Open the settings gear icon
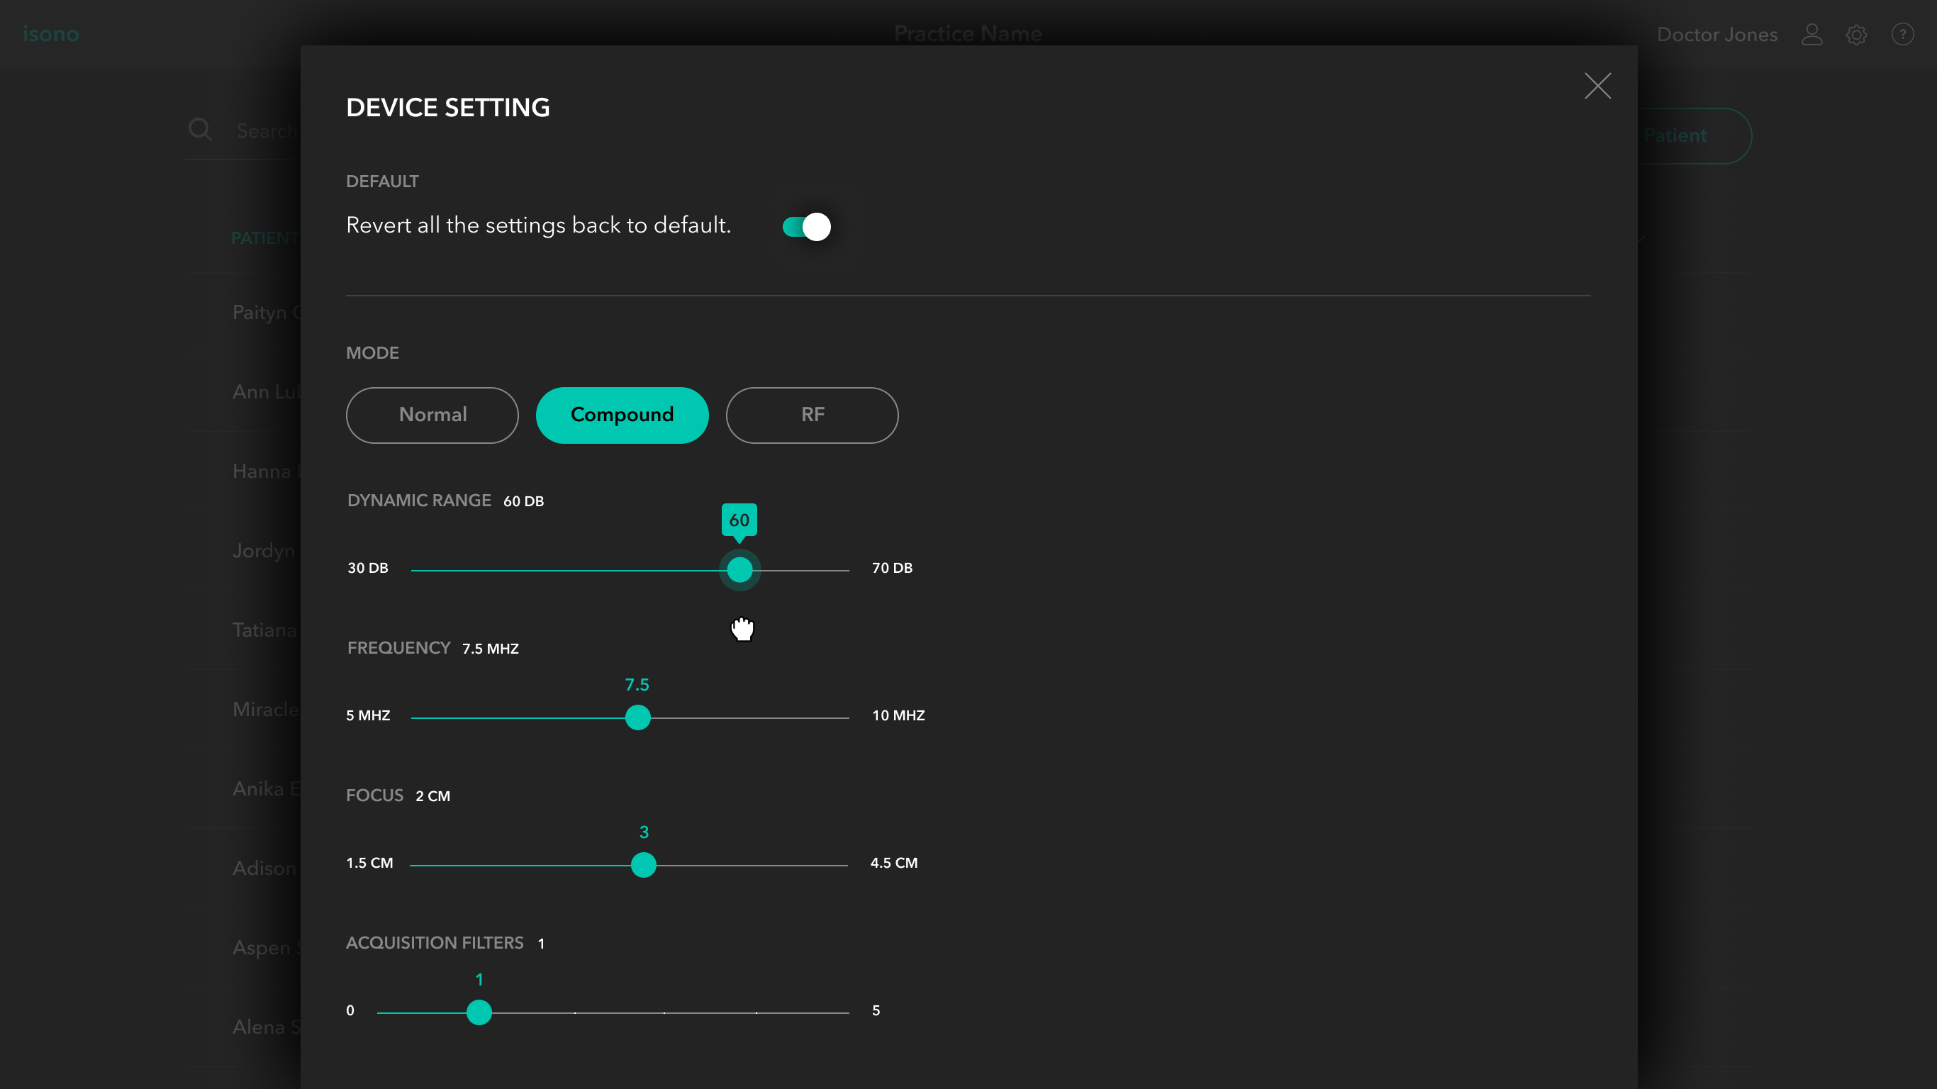 [1857, 35]
